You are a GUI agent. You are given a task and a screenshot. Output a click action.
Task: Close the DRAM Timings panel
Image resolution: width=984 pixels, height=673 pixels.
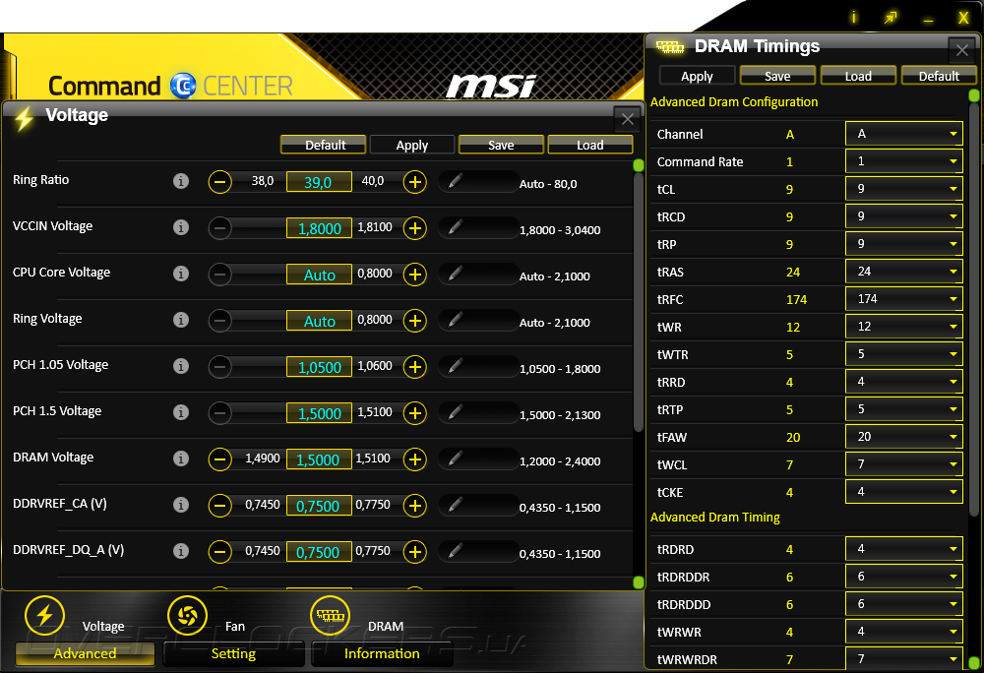(x=962, y=49)
